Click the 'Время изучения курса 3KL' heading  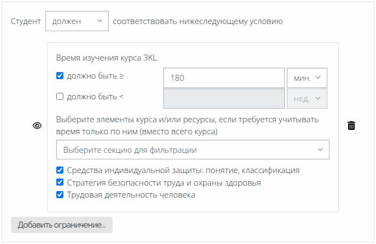click(x=107, y=58)
